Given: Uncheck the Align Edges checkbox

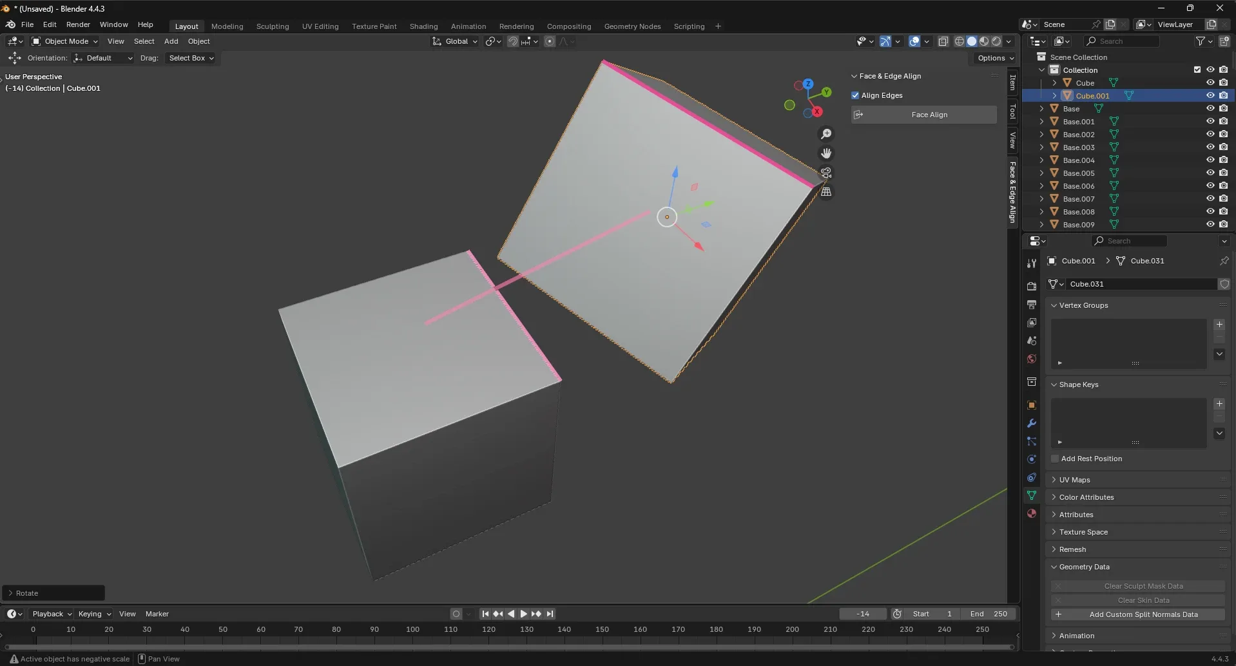Looking at the screenshot, I should 855,95.
